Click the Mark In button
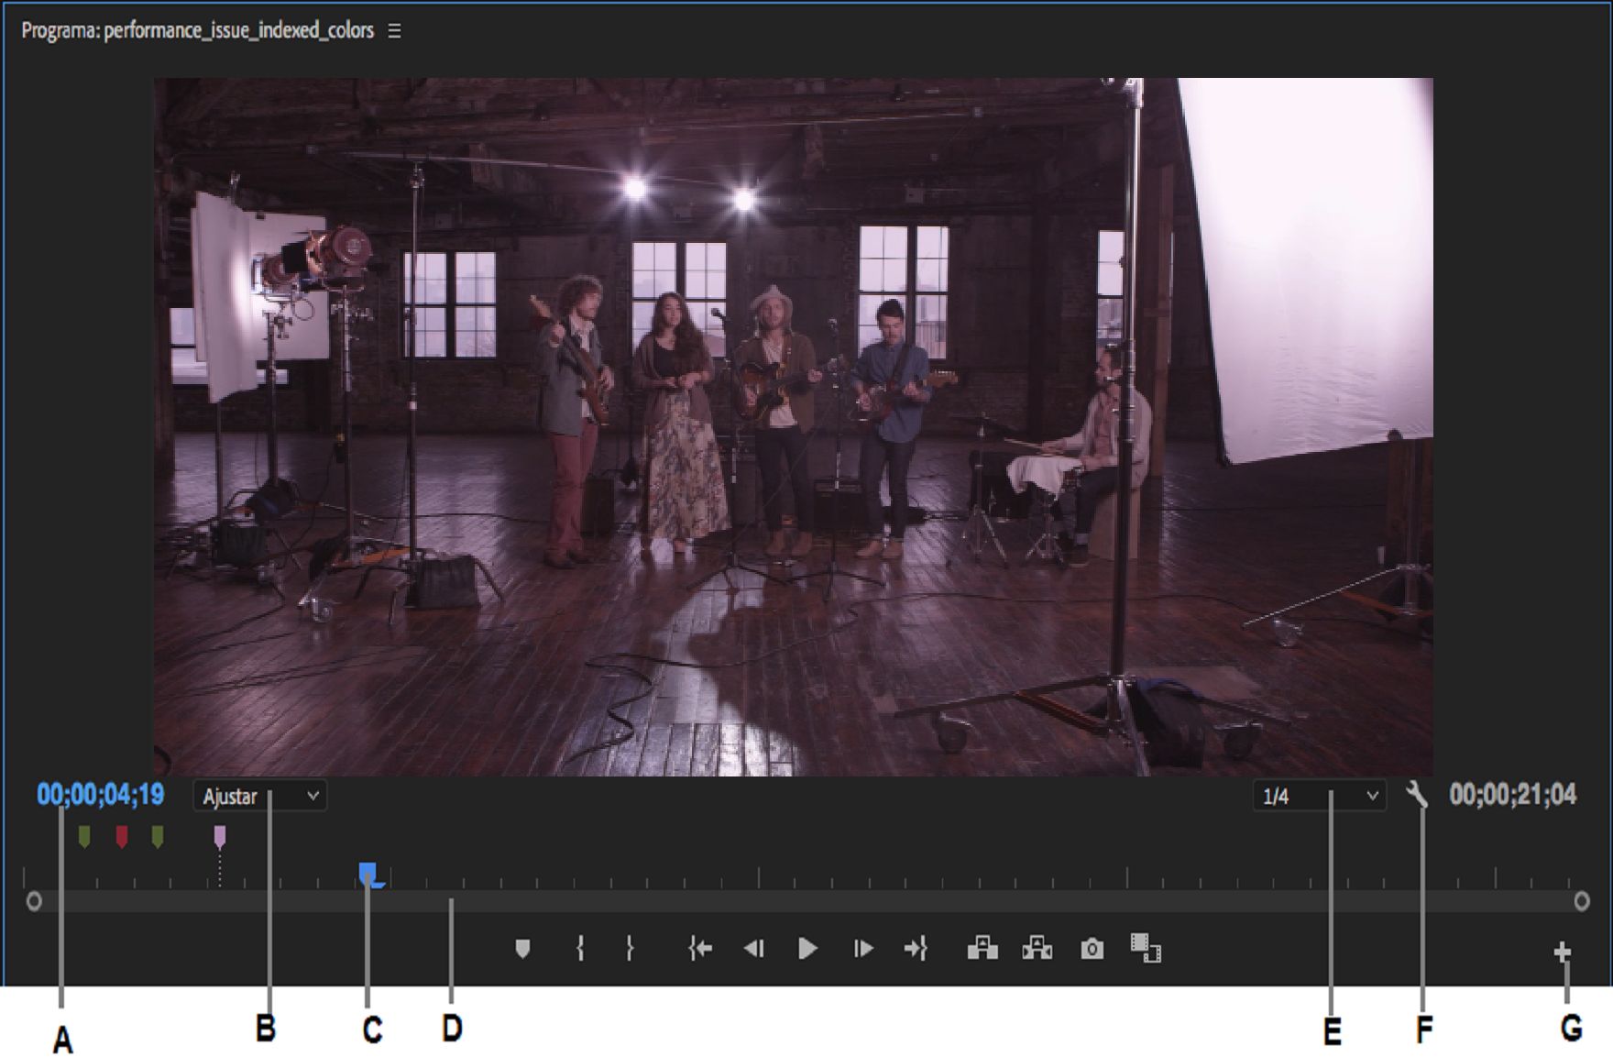The height and width of the screenshot is (1057, 1613). pos(581,951)
